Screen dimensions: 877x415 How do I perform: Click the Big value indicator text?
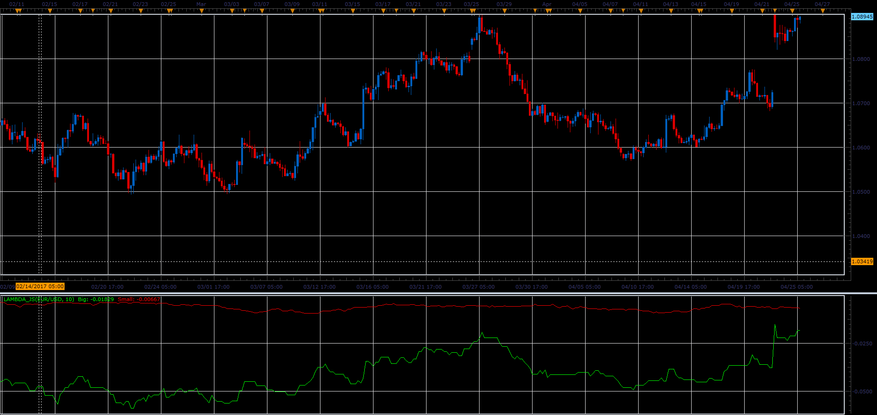pyautogui.click(x=96, y=299)
